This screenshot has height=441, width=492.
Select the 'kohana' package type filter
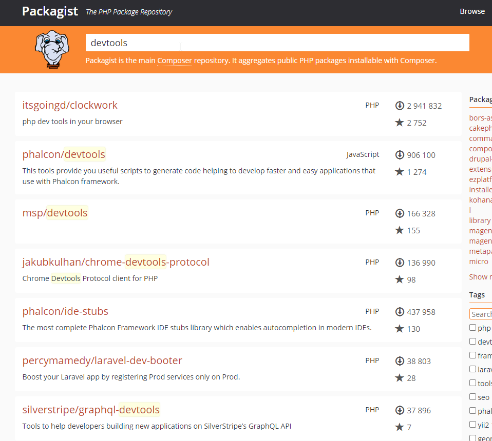pos(480,200)
